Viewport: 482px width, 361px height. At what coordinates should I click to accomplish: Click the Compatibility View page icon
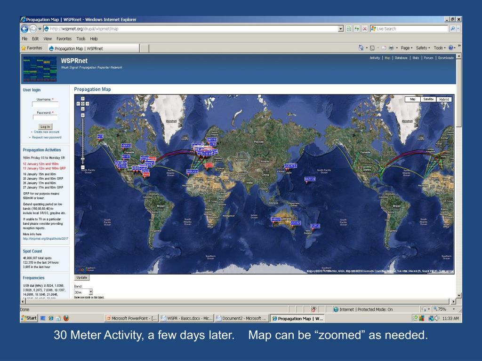[x=349, y=29]
